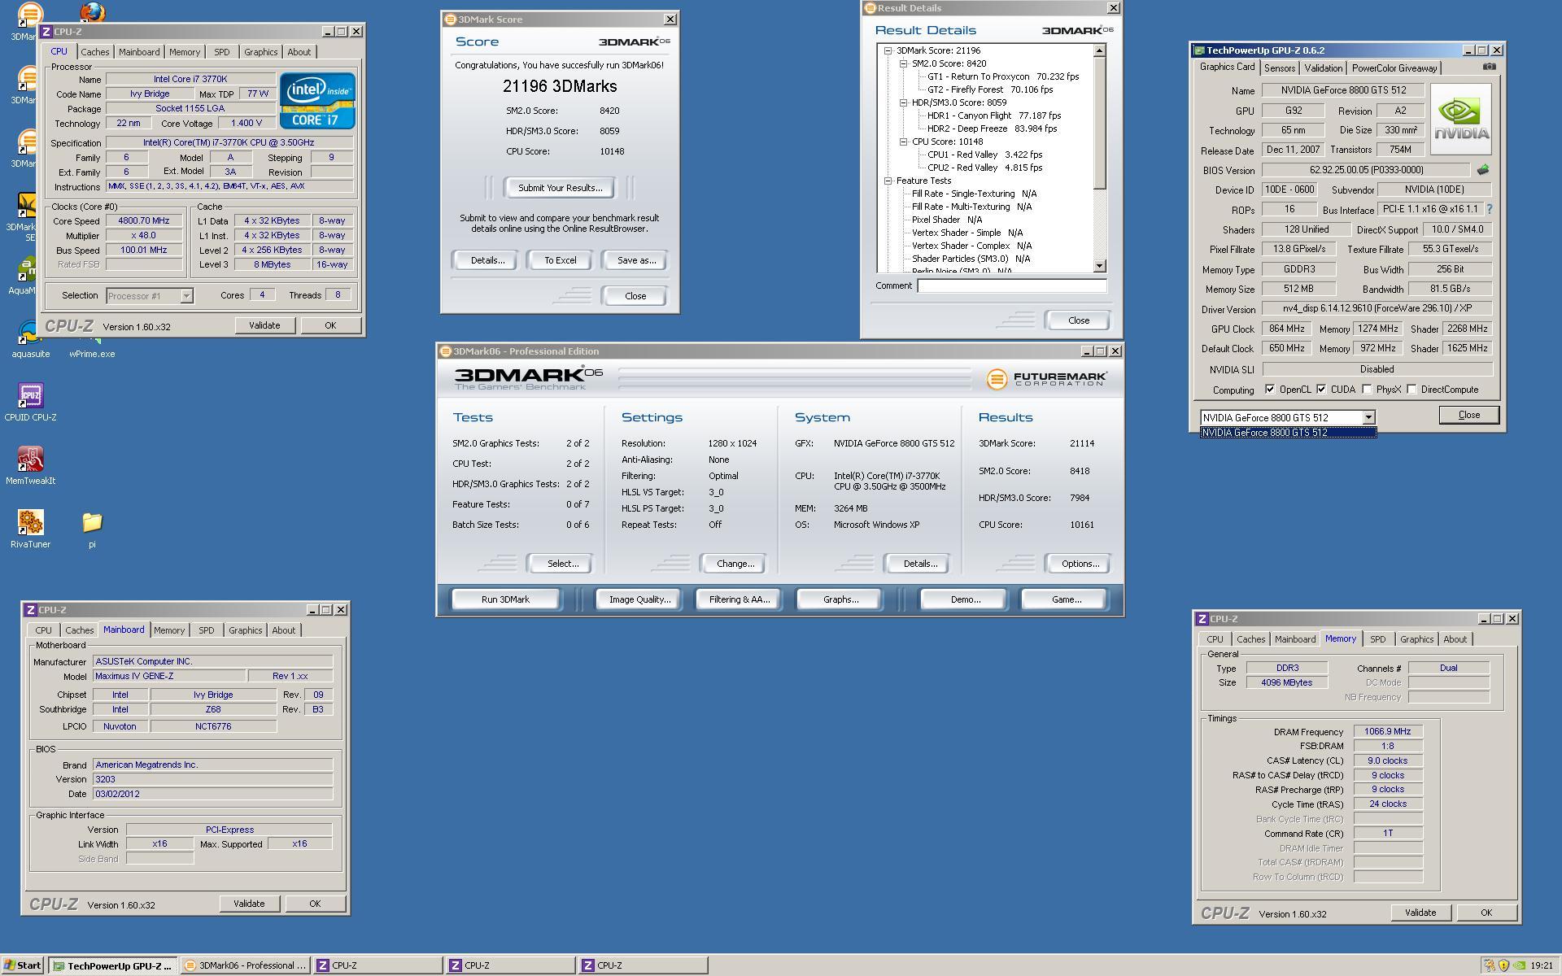Switch to the Sensors tab in GPU-Z
The image size is (1562, 976).
(x=1279, y=68)
